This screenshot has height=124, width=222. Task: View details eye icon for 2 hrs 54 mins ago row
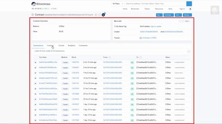pos(35,68)
